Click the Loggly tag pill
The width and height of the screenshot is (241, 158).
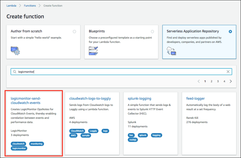[93, 131]
